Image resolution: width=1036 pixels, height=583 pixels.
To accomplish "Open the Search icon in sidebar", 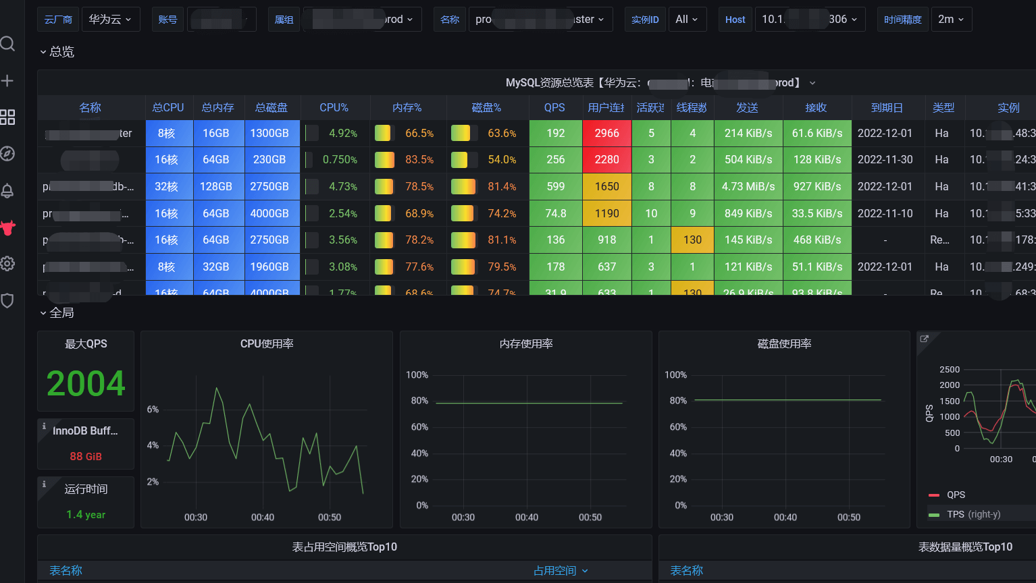I will click(7, 44).
